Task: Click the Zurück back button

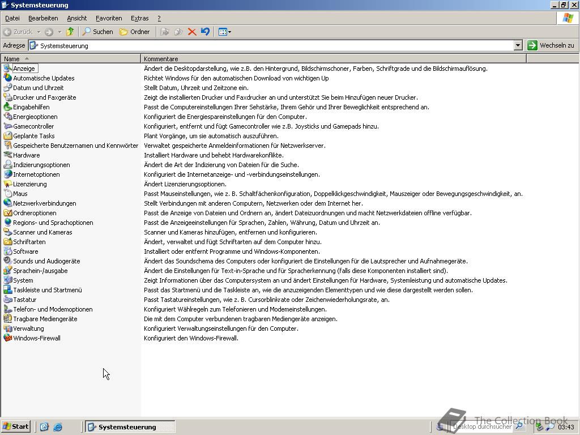Action: coord(18,32)
